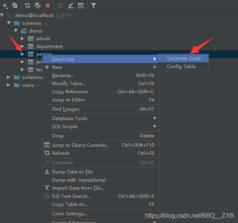Open the New submenu
This screenshot has width=238, height=223.
tap(101, 67)
